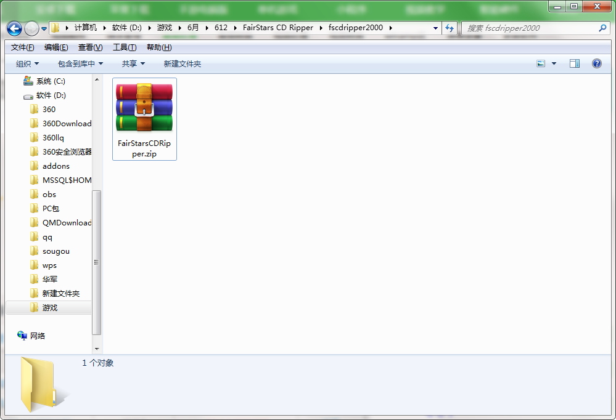Select 游戏 in the address breadcrumb
Image resolution: width=616 pixels, height=420 pixels.
click(164, 28)
